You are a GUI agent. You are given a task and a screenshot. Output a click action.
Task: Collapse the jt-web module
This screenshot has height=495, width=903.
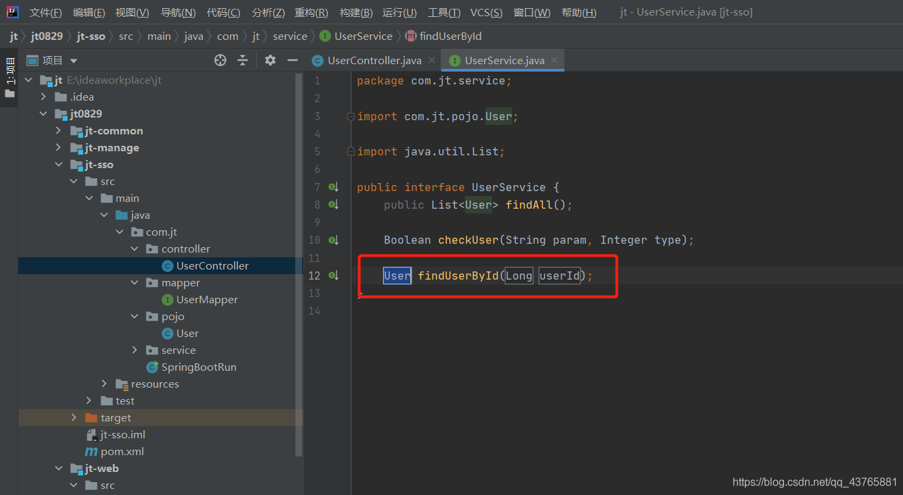[x=59, y=468]
